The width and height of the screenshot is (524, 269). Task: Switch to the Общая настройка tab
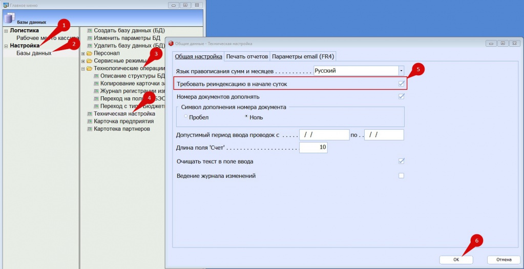click(199, 56)
